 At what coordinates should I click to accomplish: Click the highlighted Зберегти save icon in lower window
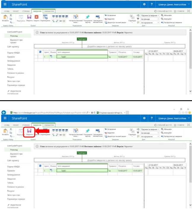pos(29,131)
